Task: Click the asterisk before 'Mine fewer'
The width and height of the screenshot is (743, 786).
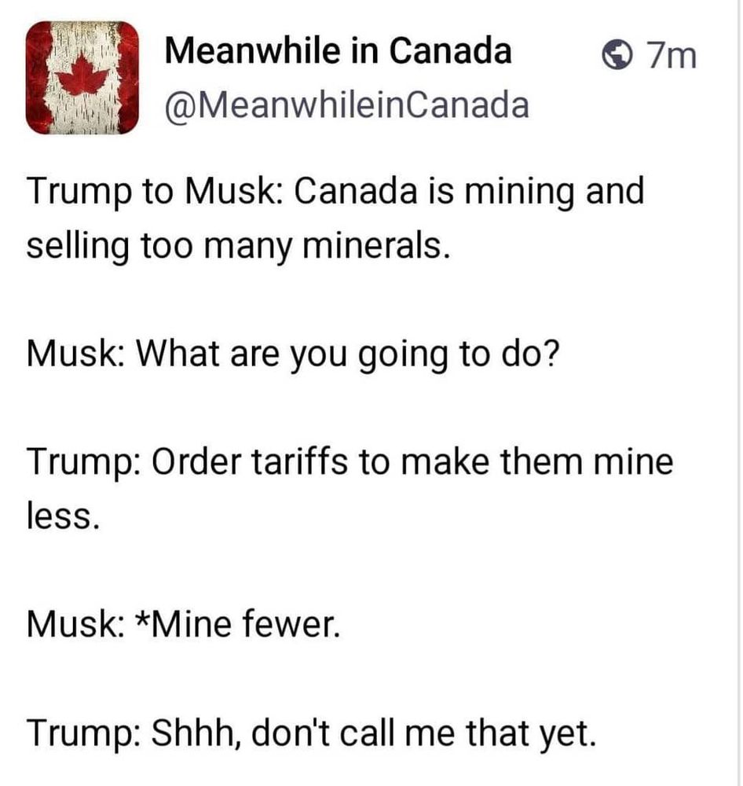Action: 144,618
